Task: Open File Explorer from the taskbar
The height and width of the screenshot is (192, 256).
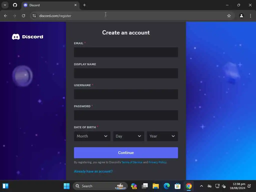Action: (x=155, y=186)
